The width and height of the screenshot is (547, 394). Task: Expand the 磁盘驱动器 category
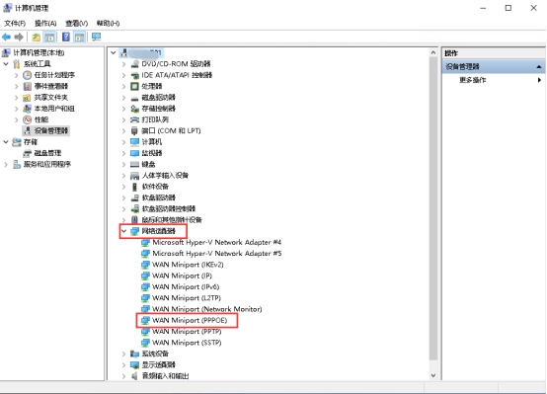click(x=123, y=98)
